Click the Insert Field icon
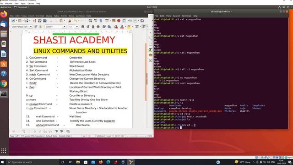Image resolution: width=293 pixels, height=165 pixels. [135, 21]
